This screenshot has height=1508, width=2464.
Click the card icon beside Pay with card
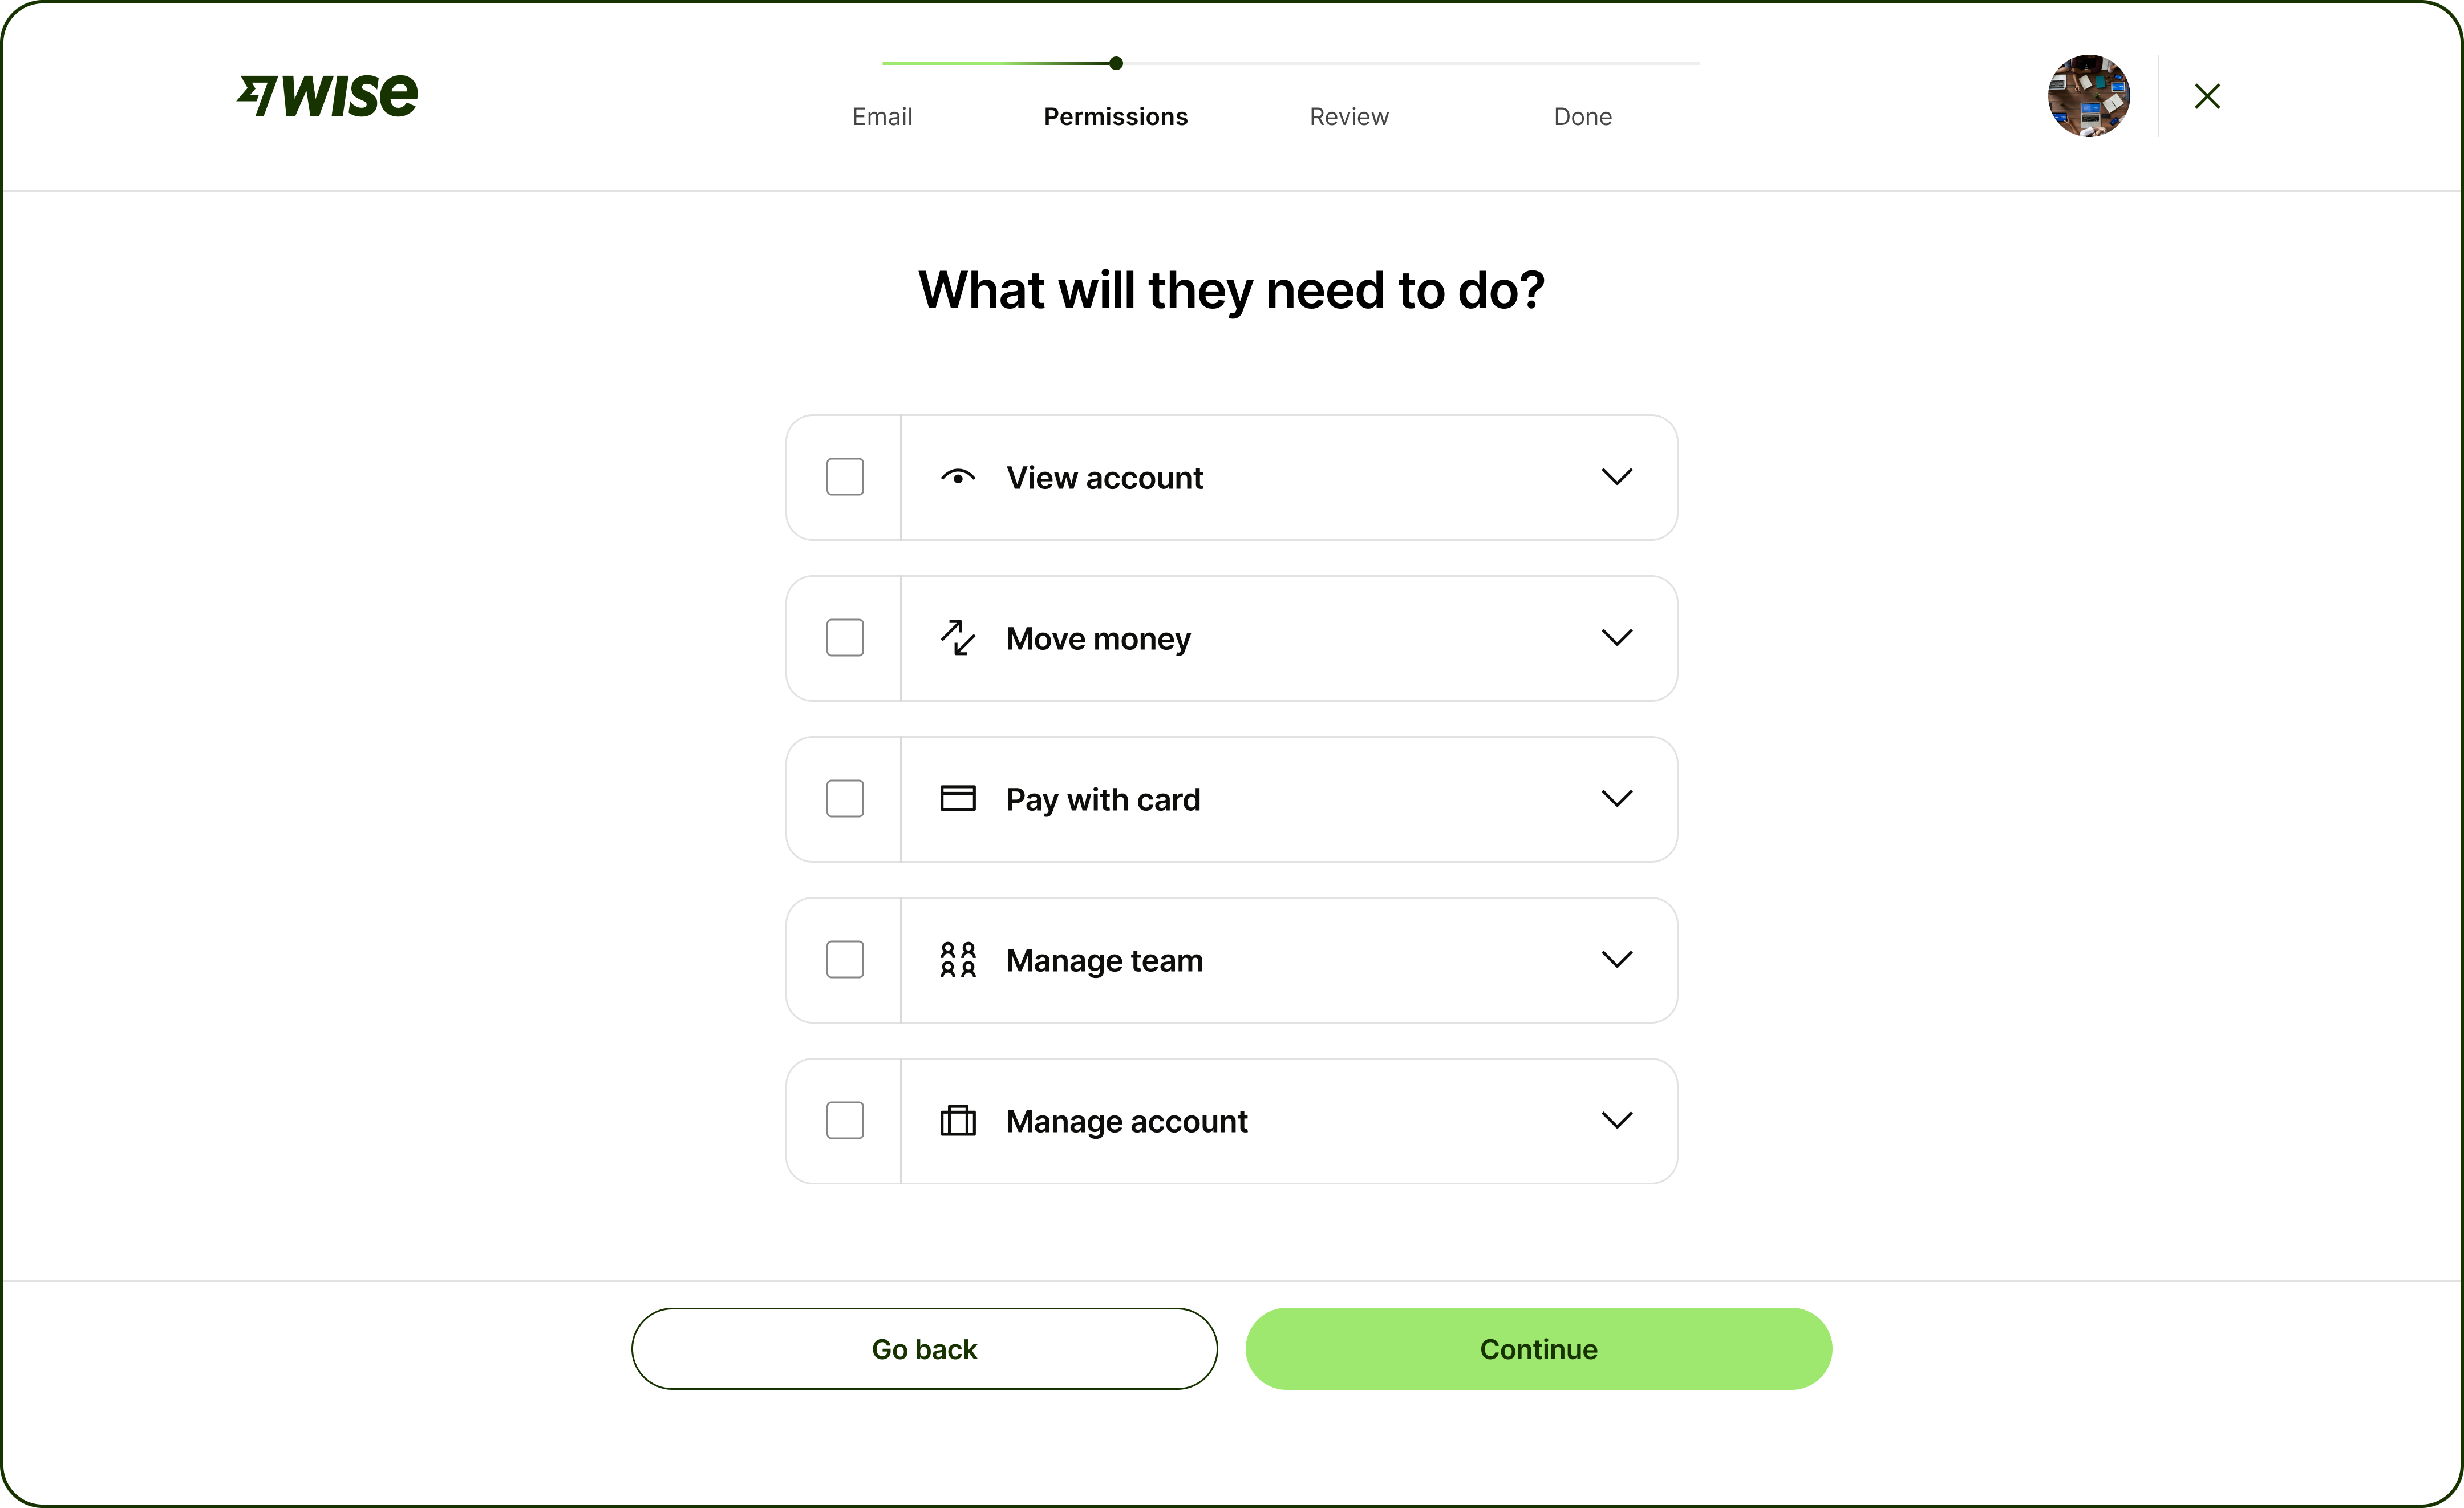(957, 799)
